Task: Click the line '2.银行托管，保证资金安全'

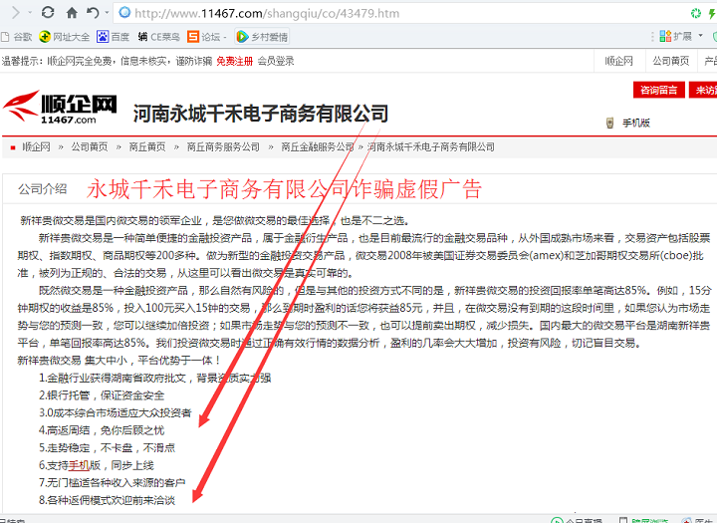Action: coord(102,395)
